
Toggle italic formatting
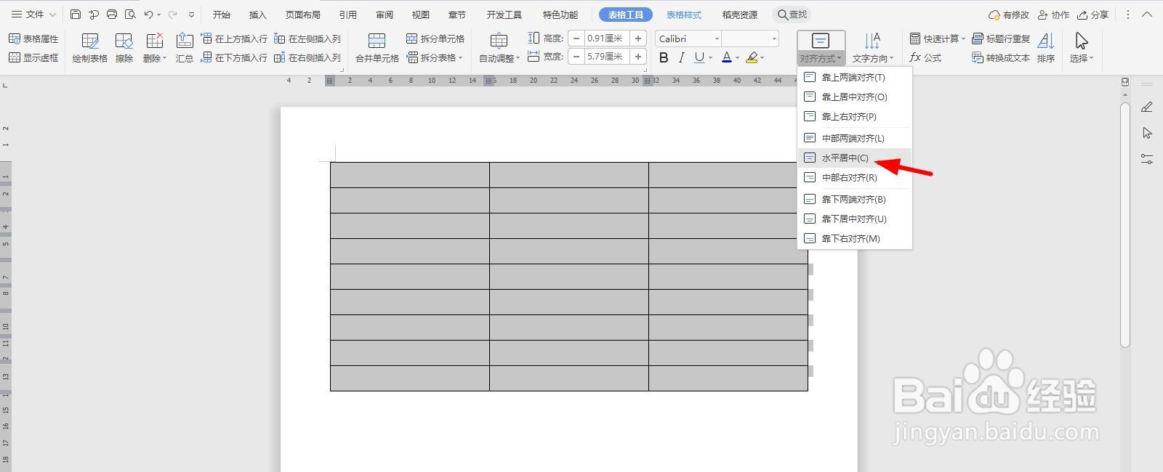[x=681, y=57]
